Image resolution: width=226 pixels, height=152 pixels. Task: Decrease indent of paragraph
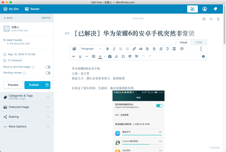point(130,56)
